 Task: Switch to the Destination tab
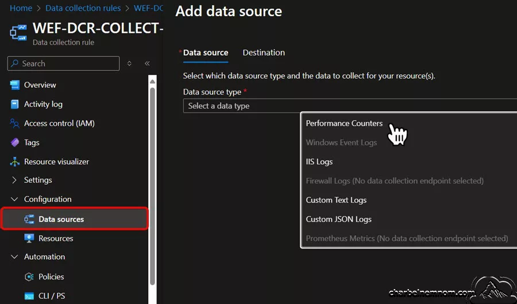click(x=264, y=52)
